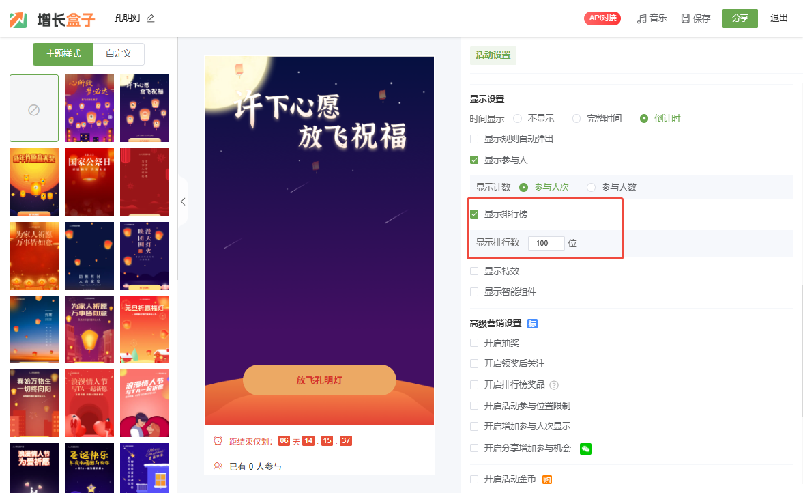Open the 音乐 music settings

[652, 18]
